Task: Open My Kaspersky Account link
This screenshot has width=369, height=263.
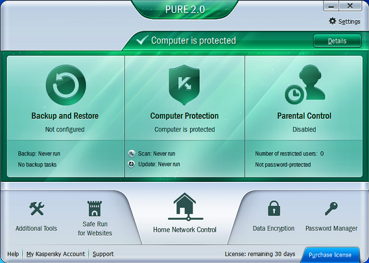Action: coord(55,254)
